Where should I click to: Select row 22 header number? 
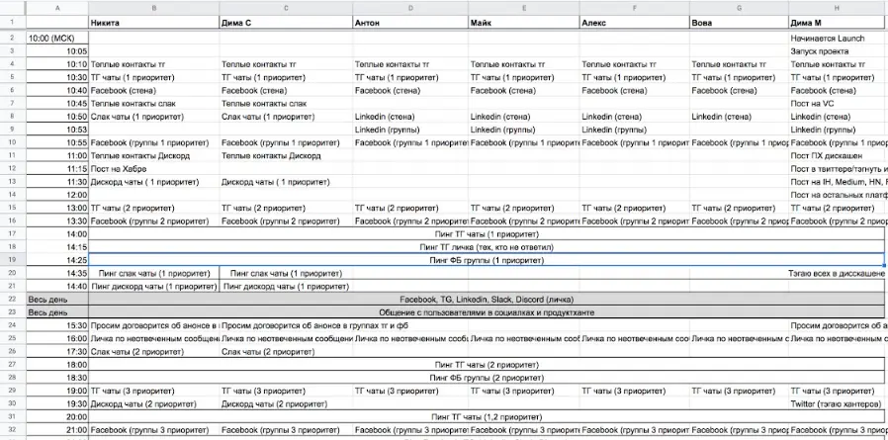(13, 299)
